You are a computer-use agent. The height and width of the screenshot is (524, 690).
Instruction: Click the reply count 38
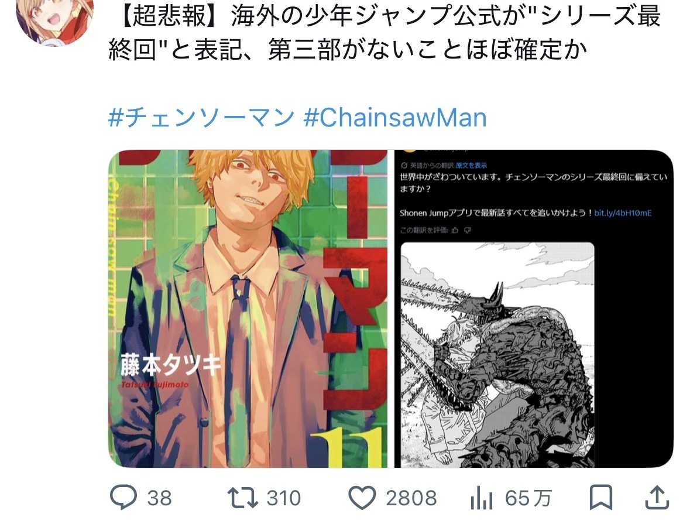pyautogui.click(x=159, y=498)
